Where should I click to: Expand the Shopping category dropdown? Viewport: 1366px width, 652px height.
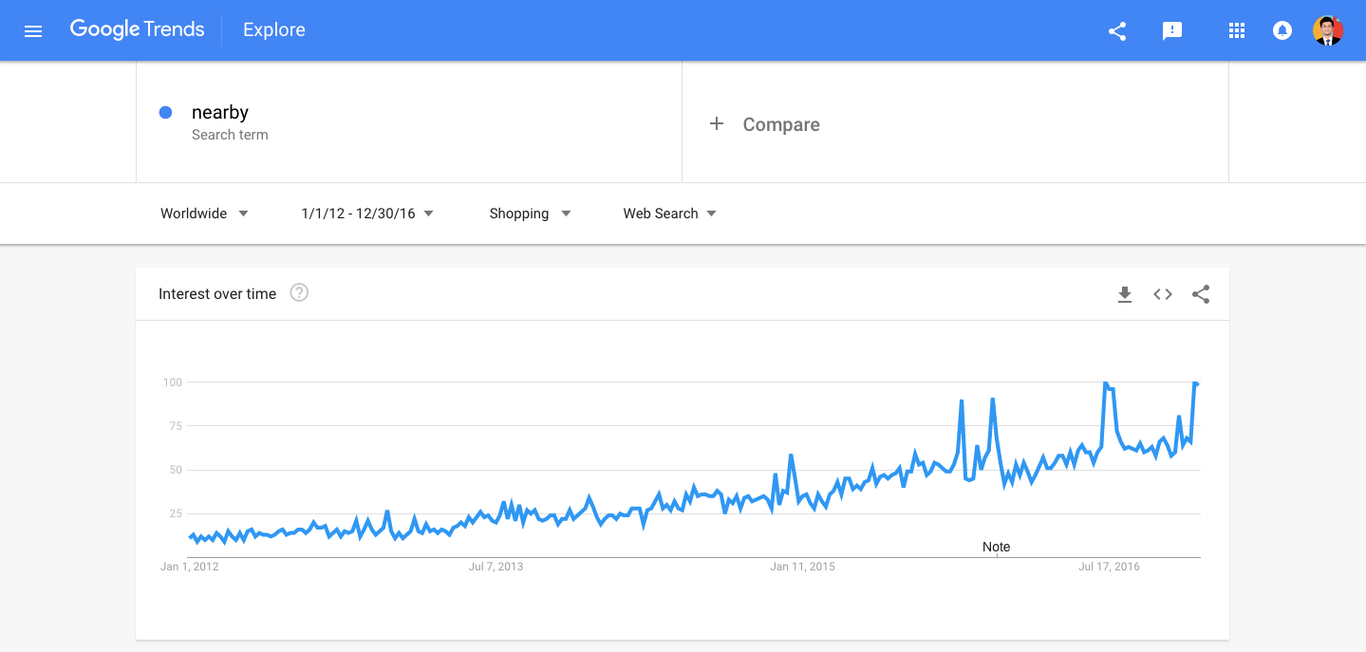tap(530, 214)
